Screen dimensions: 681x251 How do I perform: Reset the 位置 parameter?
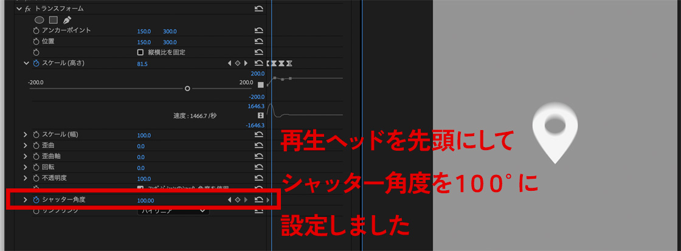(259, 41)
